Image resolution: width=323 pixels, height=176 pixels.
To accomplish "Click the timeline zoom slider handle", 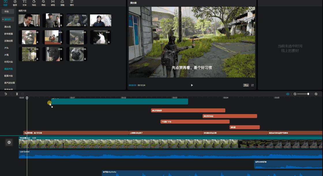I will point(308,94).
